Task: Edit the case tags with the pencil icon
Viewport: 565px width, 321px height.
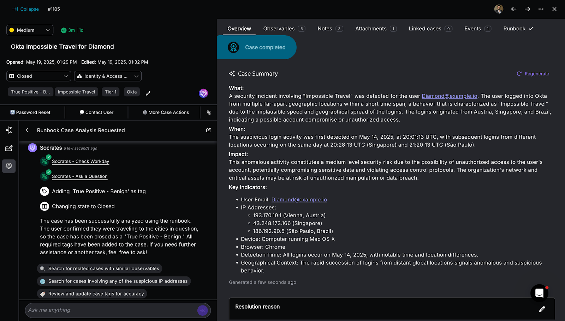Action: point(148,93)
